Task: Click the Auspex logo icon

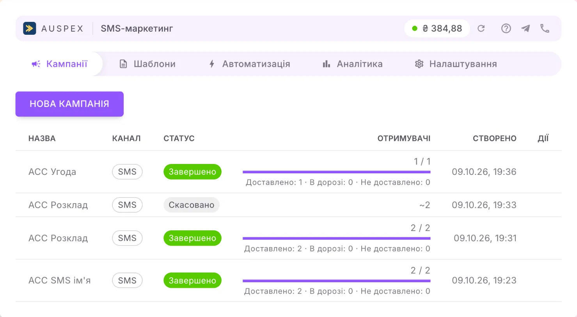Action: tap(30, 28)
